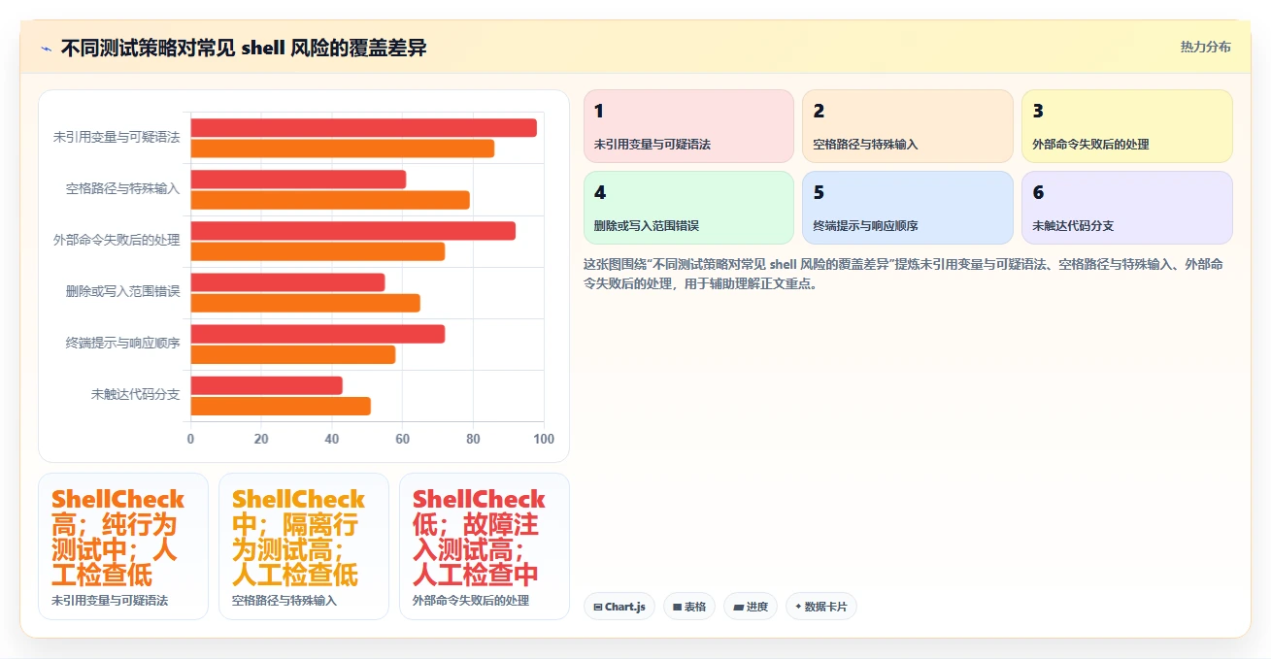This screenshot has height=659, width=1271.
Task: Click the x-axis value 0
Action: (190, 439)
